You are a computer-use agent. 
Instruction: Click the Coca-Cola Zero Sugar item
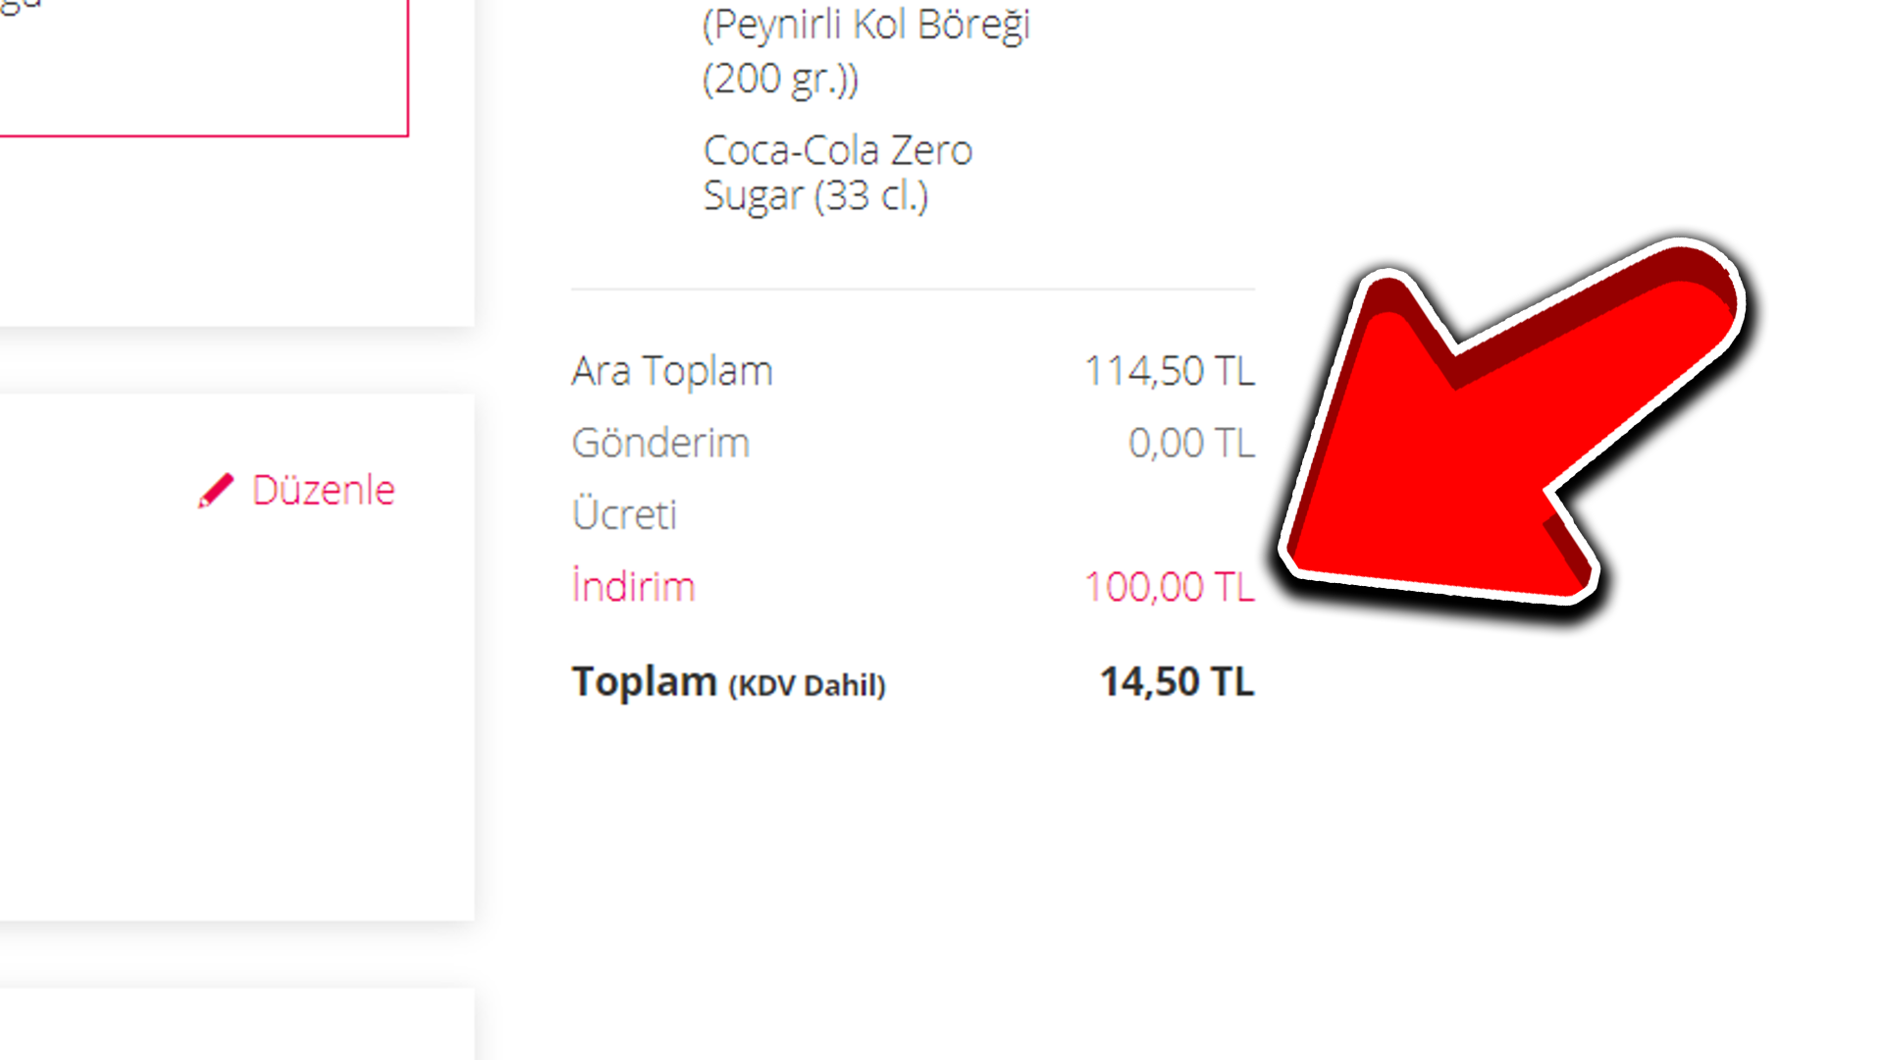click(x=838, y=173)
